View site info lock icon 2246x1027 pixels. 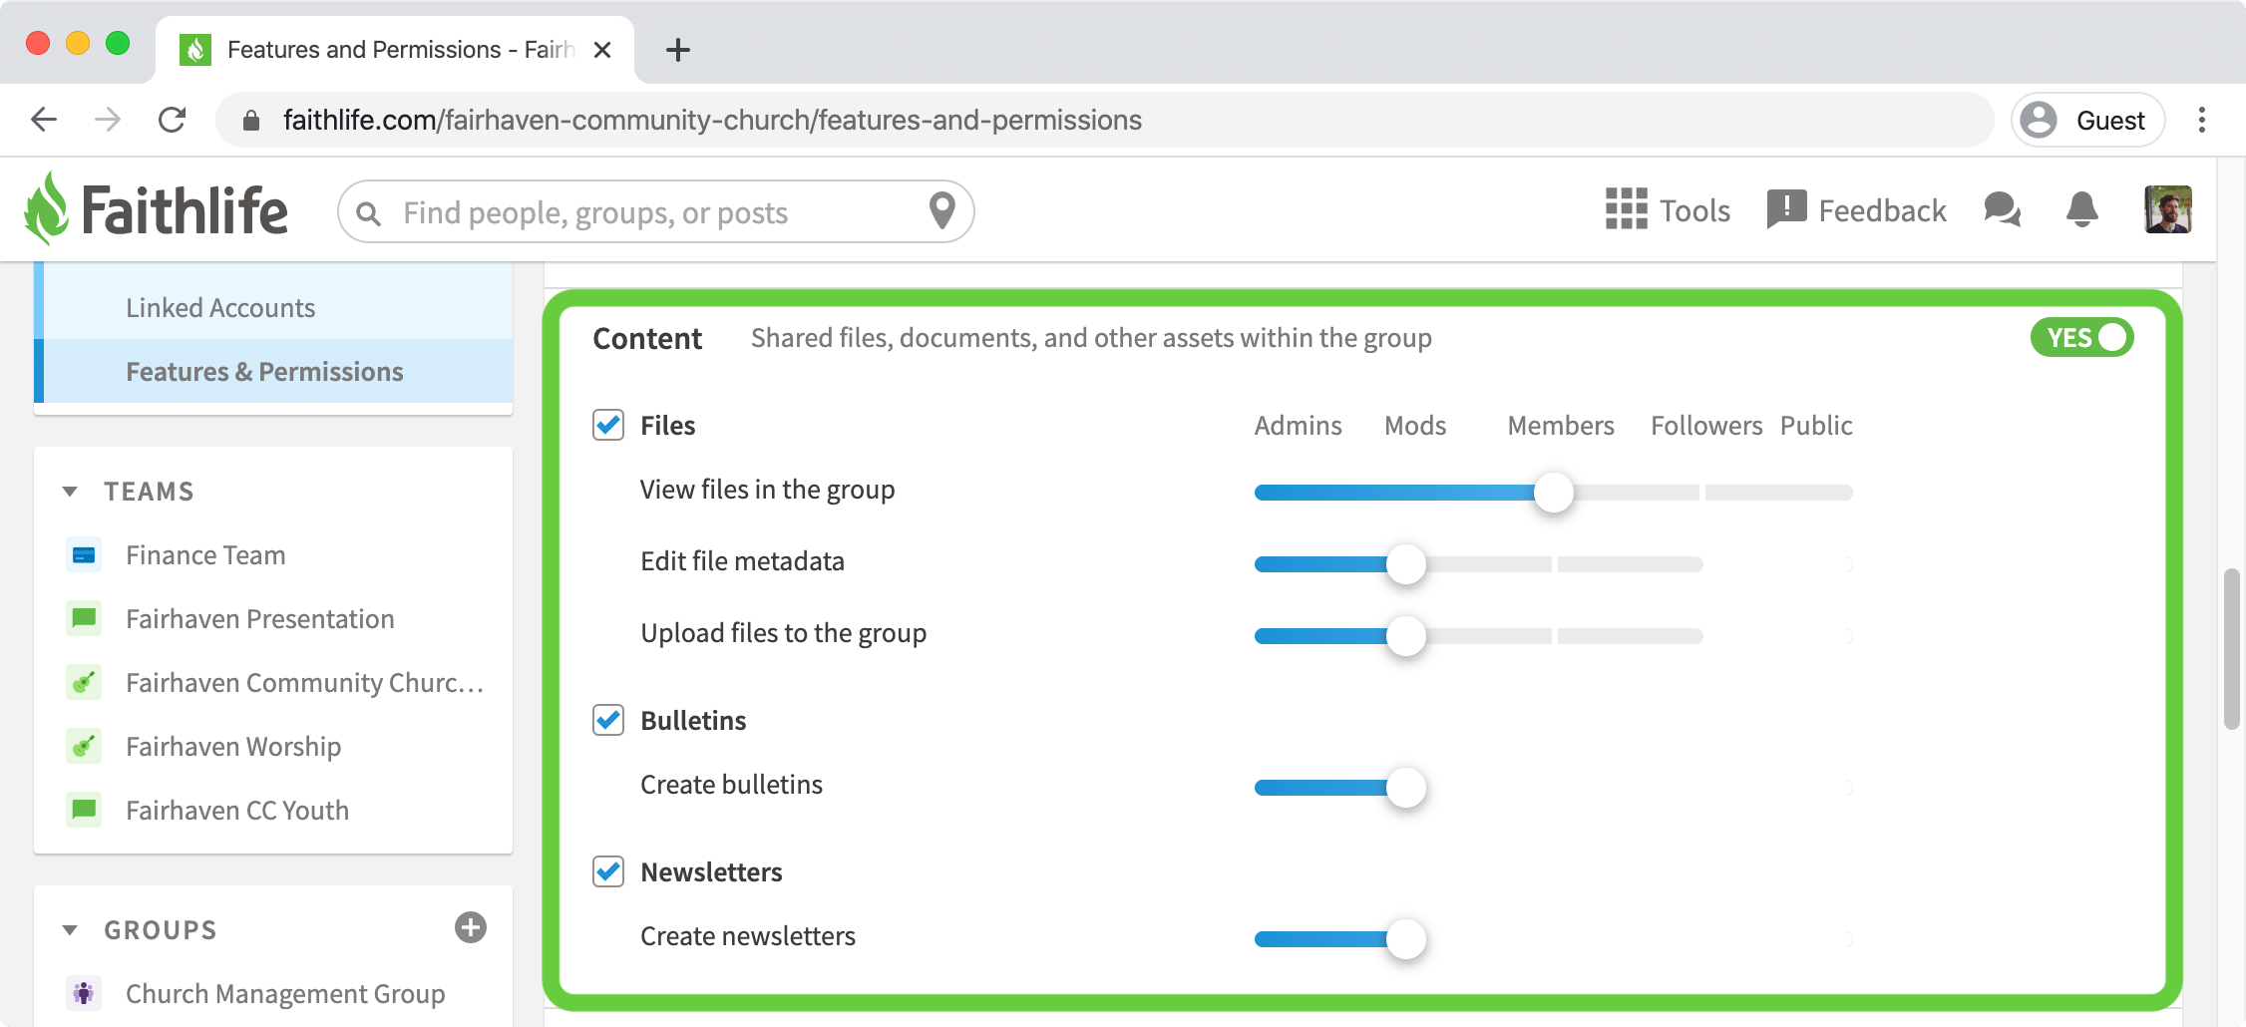[x=251, y=121]
